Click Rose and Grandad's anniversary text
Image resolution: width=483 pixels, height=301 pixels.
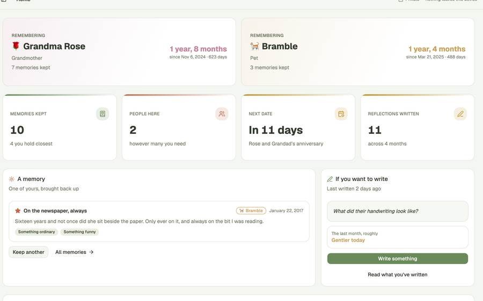pos(286,144)
